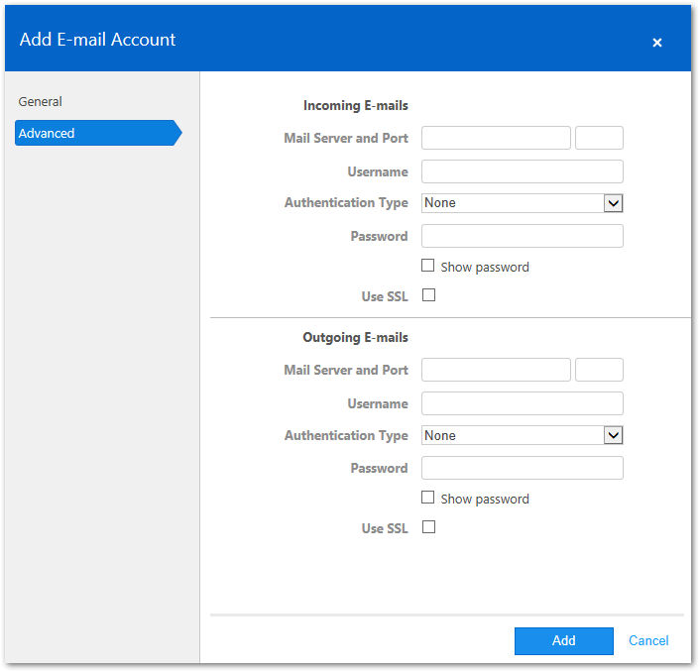This screenshot has height=672, width=700.
Task: Click the Add E-mail Account title
Action: [x=97, y=40]
